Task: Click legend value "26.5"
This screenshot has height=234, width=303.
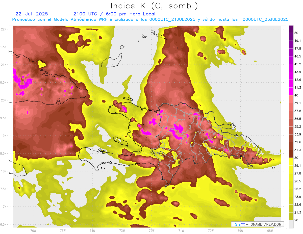Action: coord(297,181)
